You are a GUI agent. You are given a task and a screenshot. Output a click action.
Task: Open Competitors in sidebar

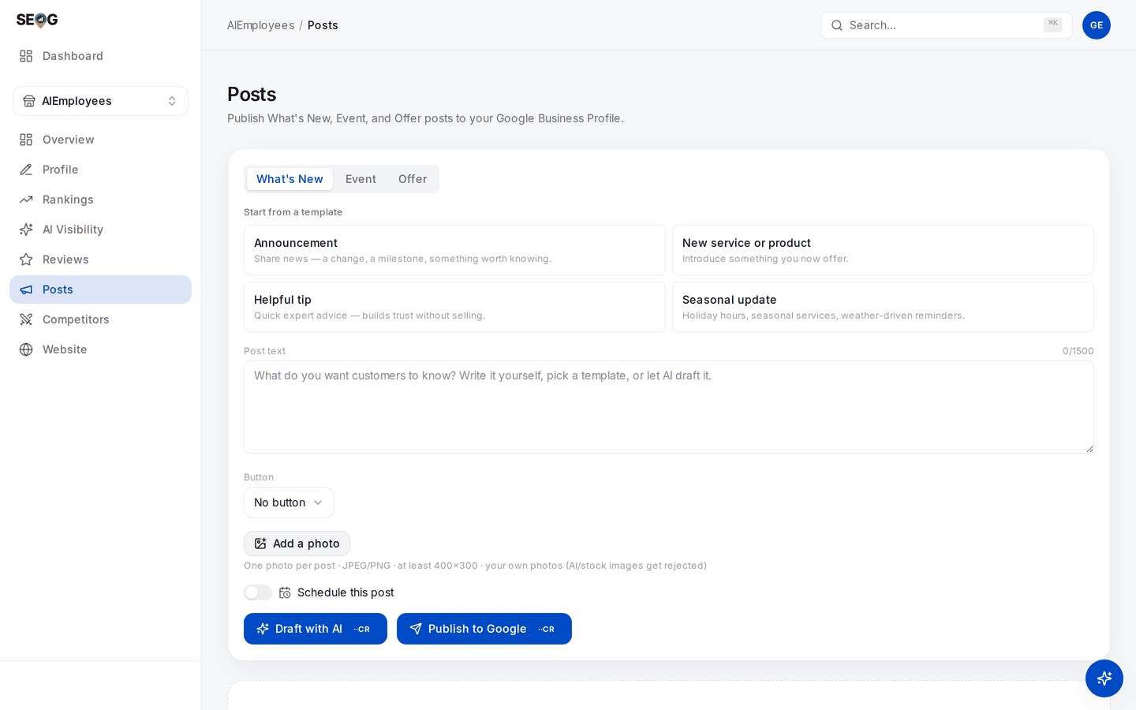pos(100,319)
